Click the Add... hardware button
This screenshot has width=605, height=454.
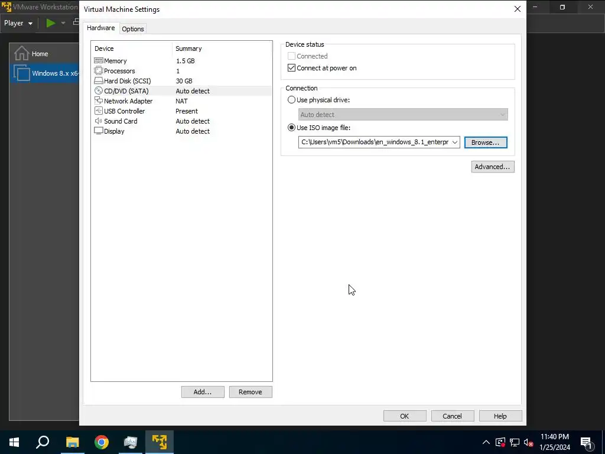[x=203, y=392]
